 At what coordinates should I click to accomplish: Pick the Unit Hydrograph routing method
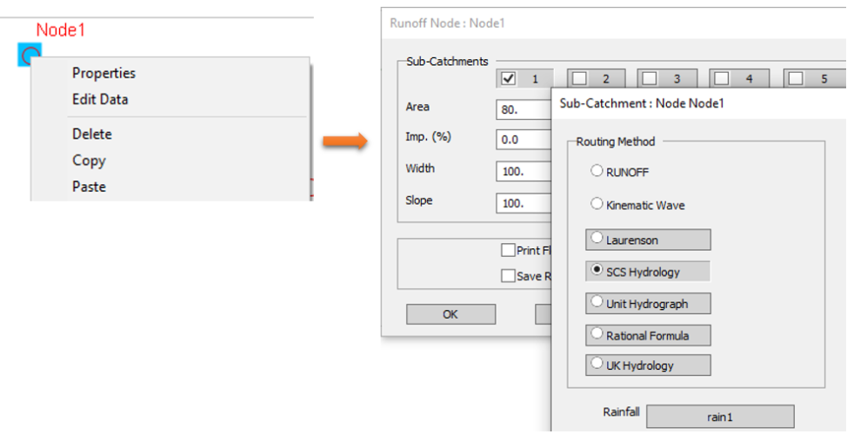click(597, 304)
